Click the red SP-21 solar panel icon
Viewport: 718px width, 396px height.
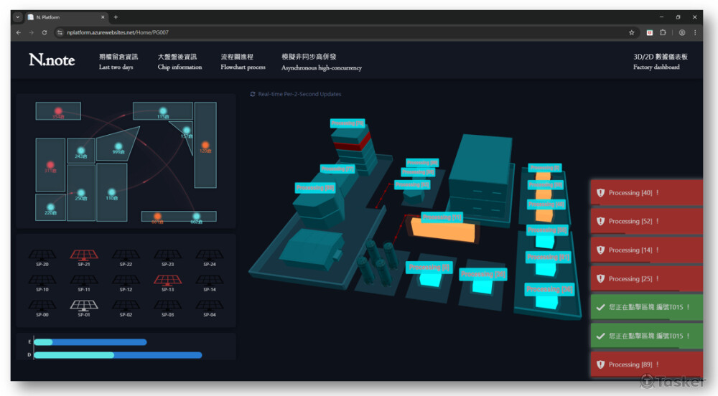click(x=83, y=255)
